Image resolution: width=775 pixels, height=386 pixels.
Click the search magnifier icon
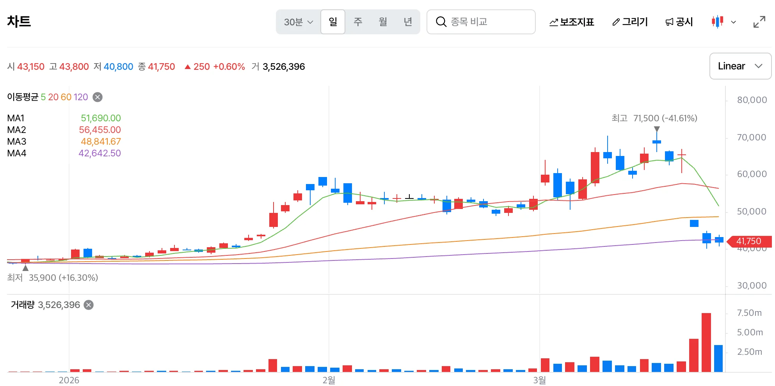tap(441, 22)
